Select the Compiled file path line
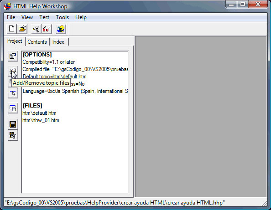The width and height of the screenshot is (271, 210). 75,69
